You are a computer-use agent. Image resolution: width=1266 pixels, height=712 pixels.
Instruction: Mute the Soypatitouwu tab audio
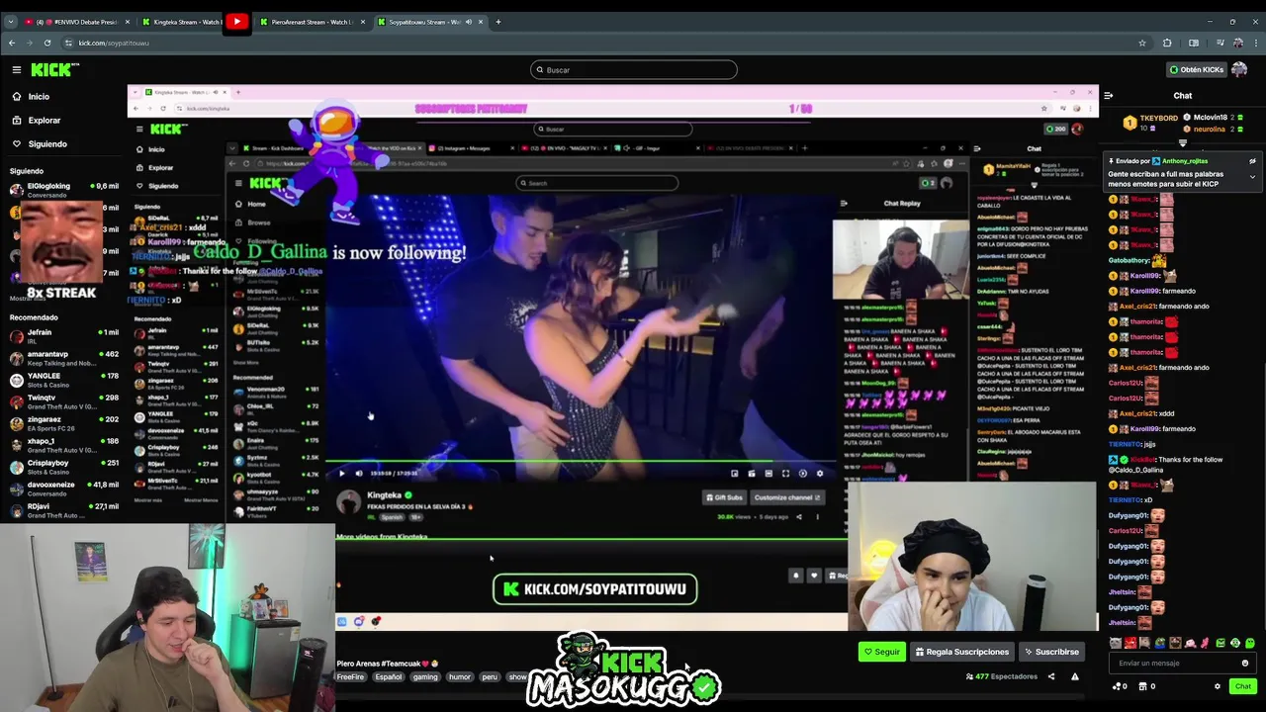(x=469, y=22)
